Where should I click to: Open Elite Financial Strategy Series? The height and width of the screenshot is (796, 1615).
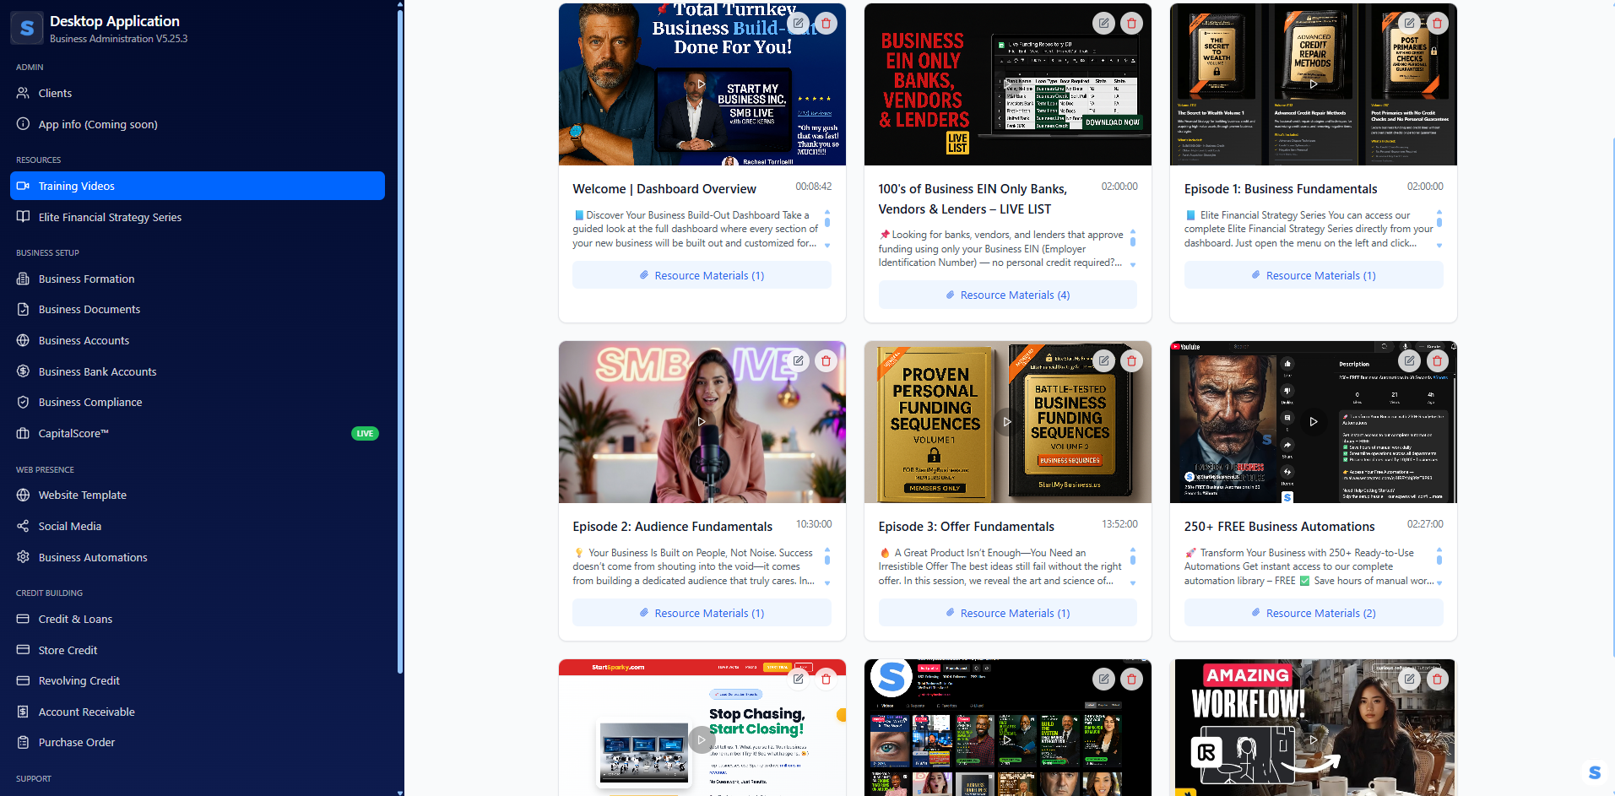[198, 217]
